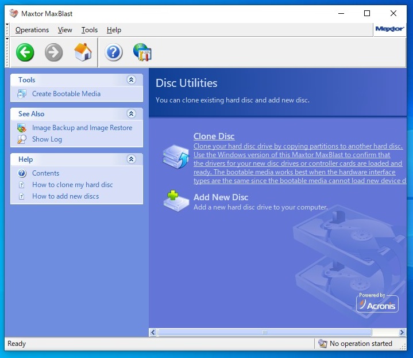Go to Home using the house icon
Image resolution: width=413 pixels, height=358 pixels.
pyautogui.click(x=83, y=52)
